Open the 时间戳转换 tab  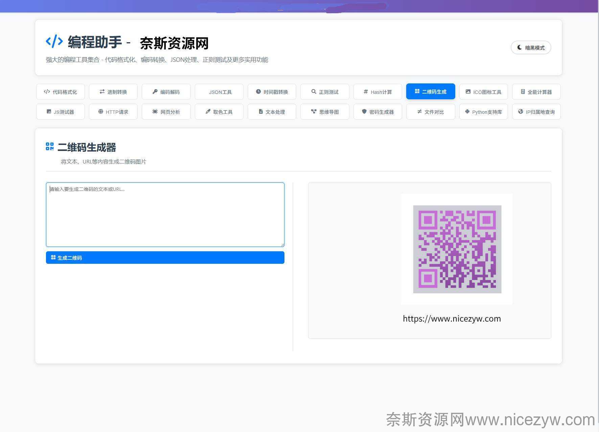click(x=272, y=92)
